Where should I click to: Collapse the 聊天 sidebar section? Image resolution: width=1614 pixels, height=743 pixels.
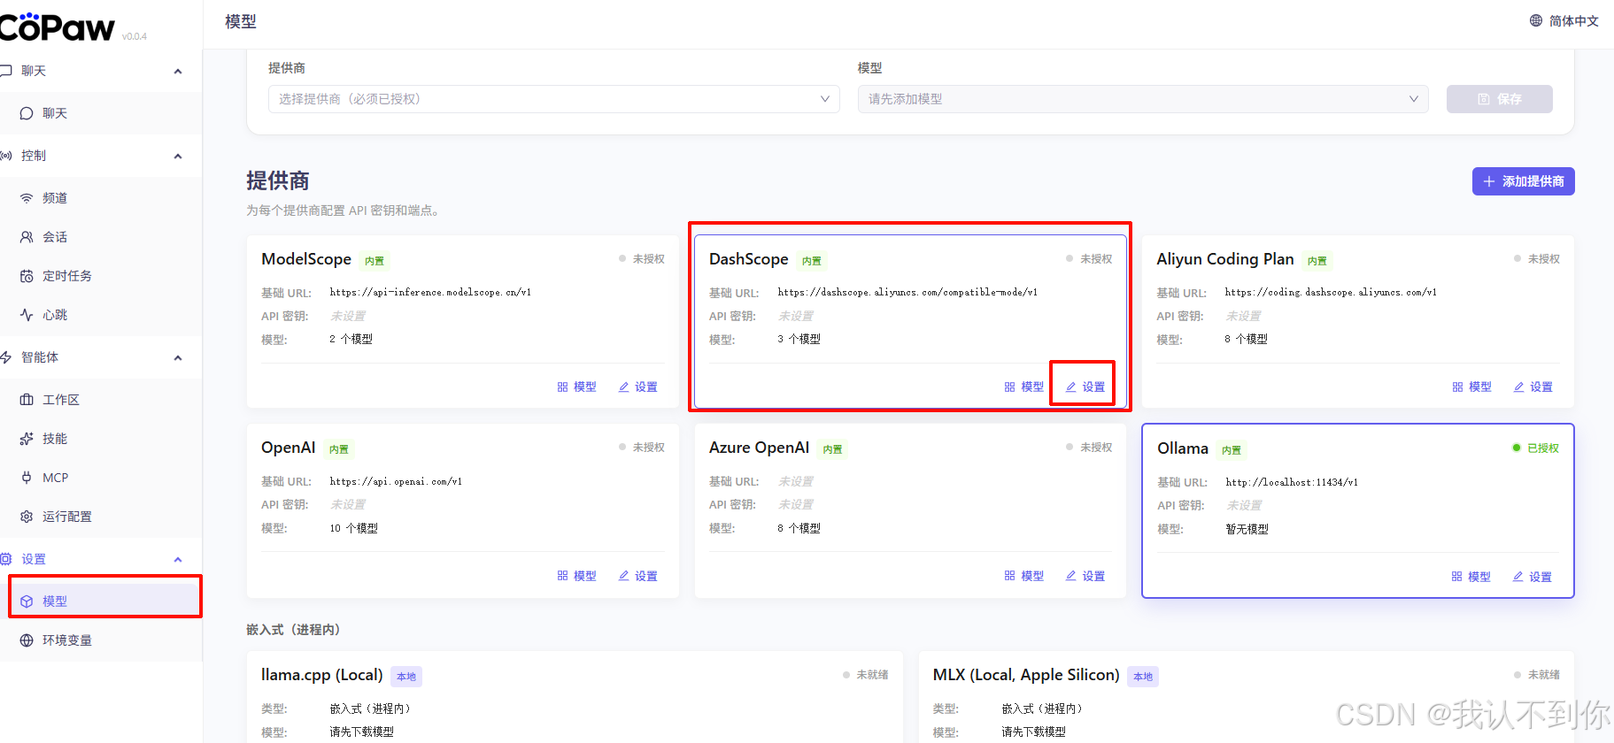[x=178, y=71]
